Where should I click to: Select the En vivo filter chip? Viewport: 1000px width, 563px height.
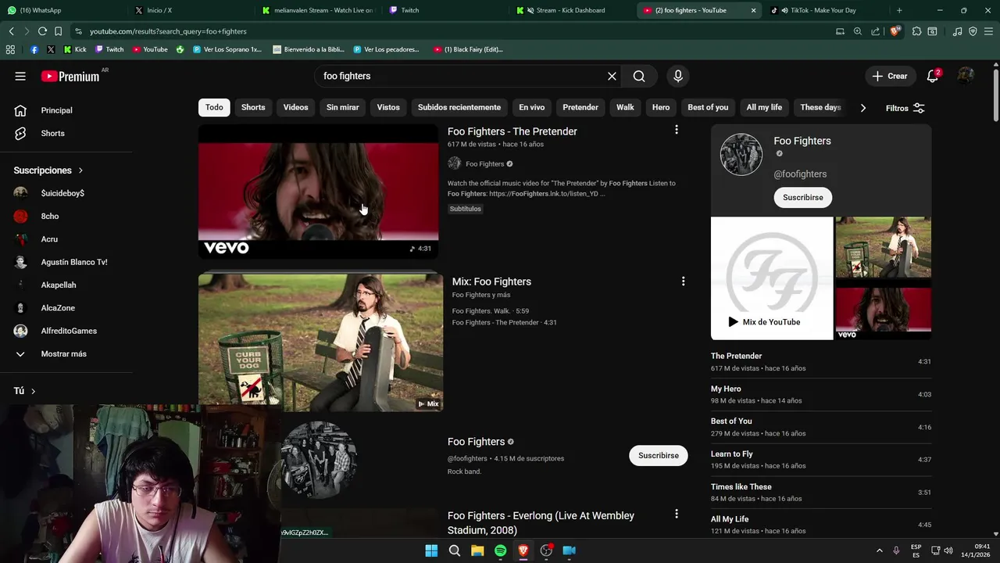coord(532,107)
